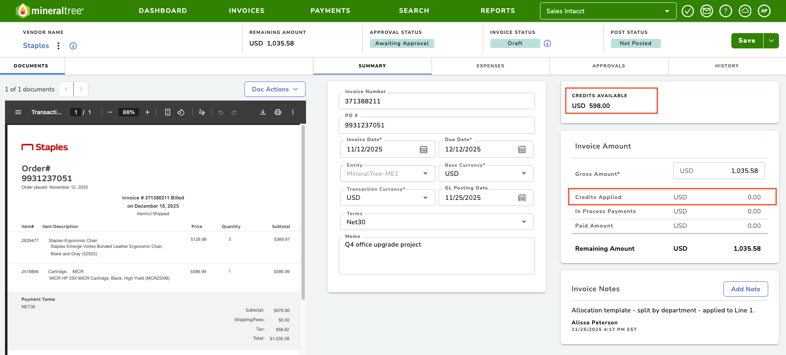The height and width of the screenshot is (355, 786).
Task: Switch to the History tab
Action: [727, 66]
